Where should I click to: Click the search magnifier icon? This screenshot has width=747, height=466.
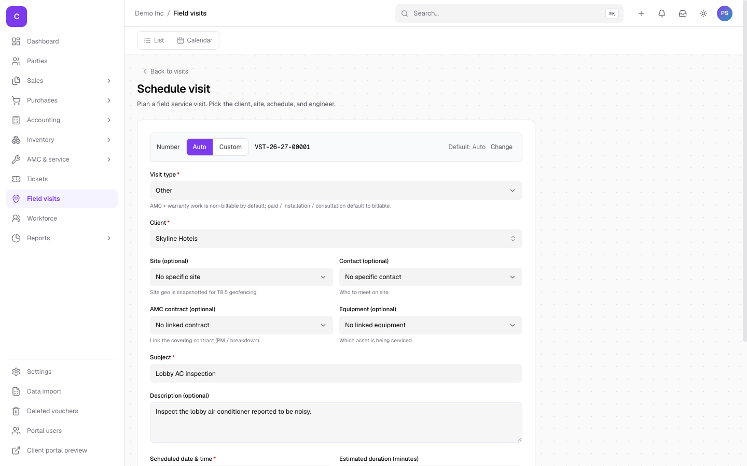click(x=405, y=13)
